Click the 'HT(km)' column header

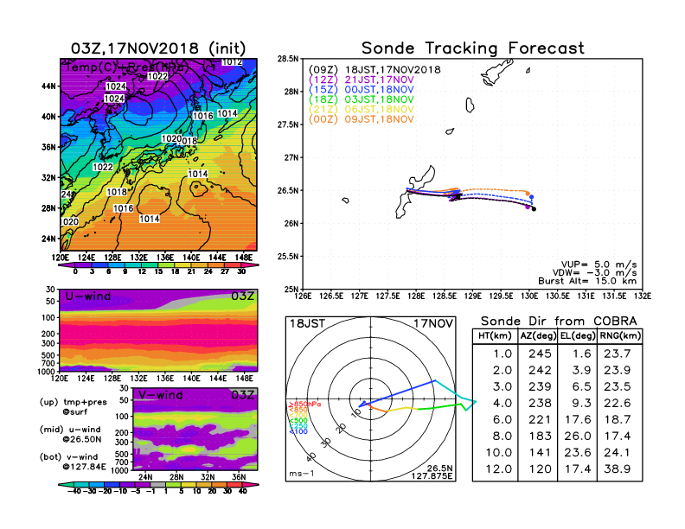pos(495,336)
